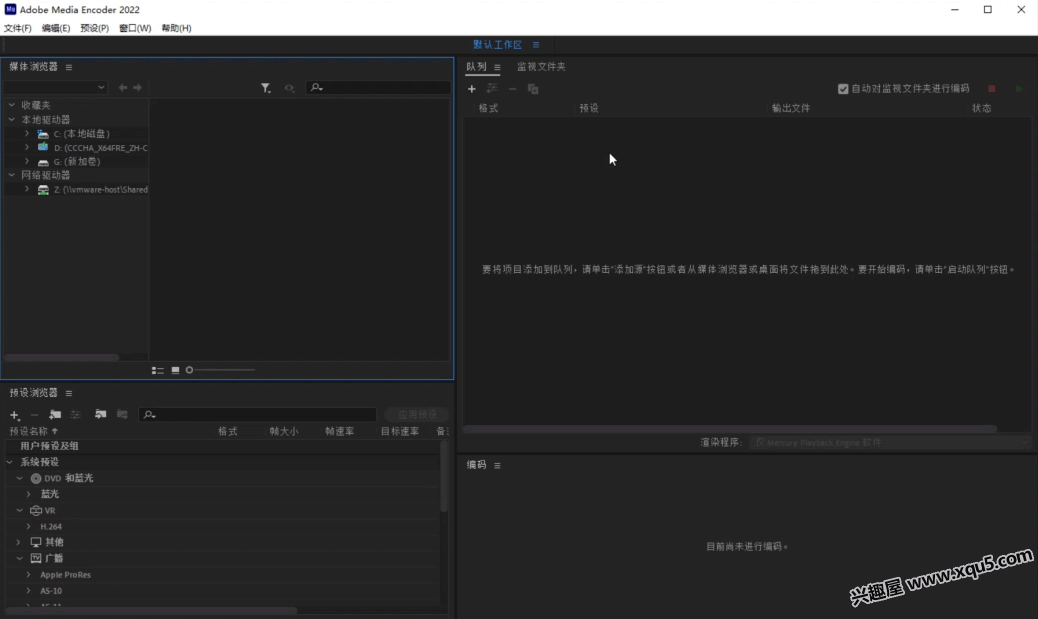The image size is (1038, 619).
Task: Collapse the 收藏夹 tree node
Action: [x=11, y=105]
